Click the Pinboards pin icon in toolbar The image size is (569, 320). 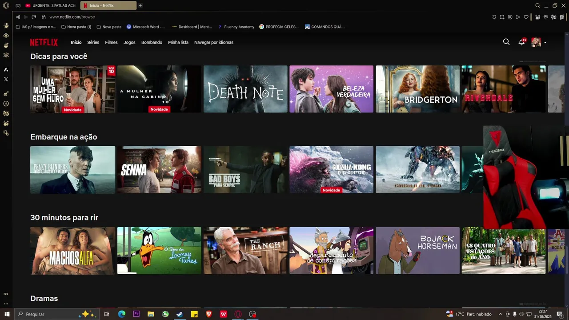(494, 17)
